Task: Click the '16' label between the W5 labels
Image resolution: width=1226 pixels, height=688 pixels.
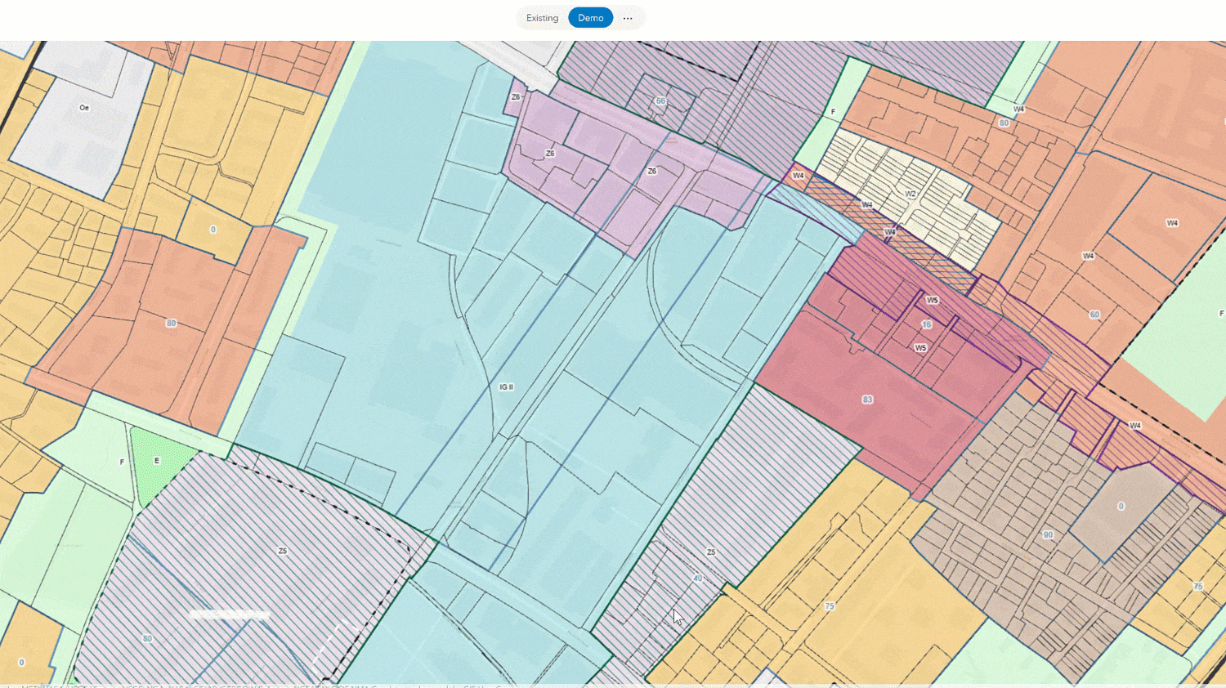Action: (927, 324)
